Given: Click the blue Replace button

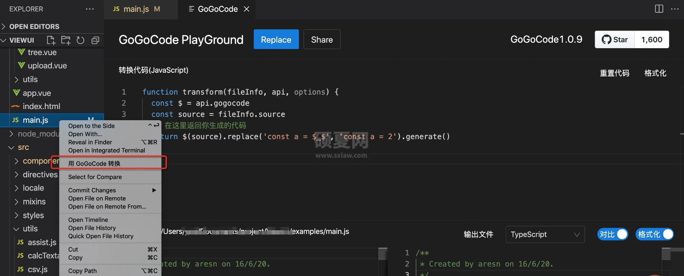Looking at the screenshot, I should 276,39.
